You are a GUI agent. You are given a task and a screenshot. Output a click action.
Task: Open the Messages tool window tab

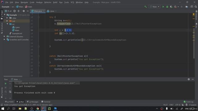click(32, 102)
